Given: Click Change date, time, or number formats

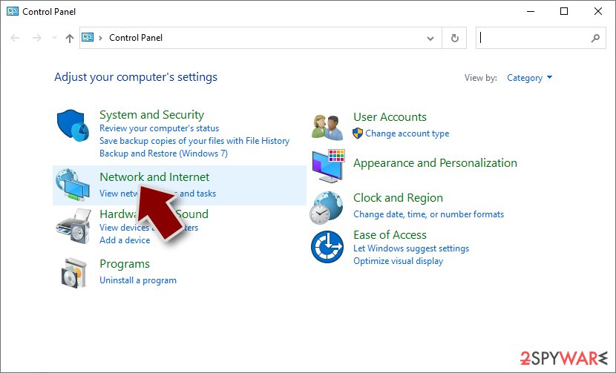Looking at the screenshot, I should click(x=428, y=214).
